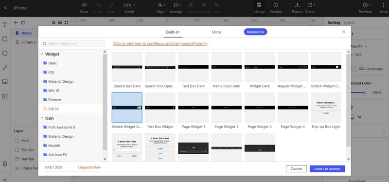Add a new screen with the plus icon

click(x=16, y=22)
